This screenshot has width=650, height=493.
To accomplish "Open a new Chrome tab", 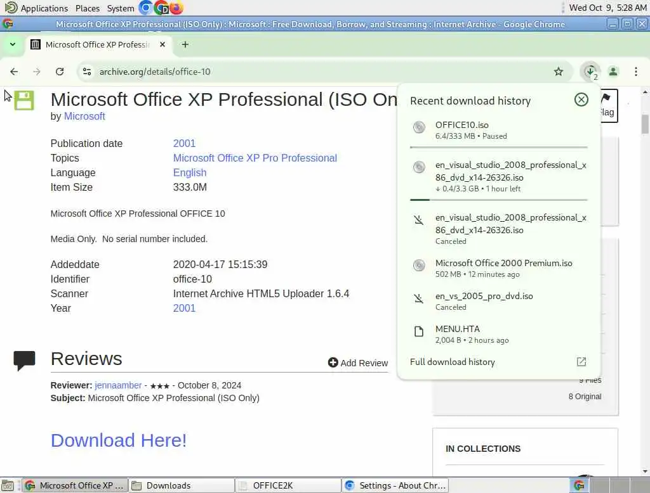I will (x=185, y=44).
